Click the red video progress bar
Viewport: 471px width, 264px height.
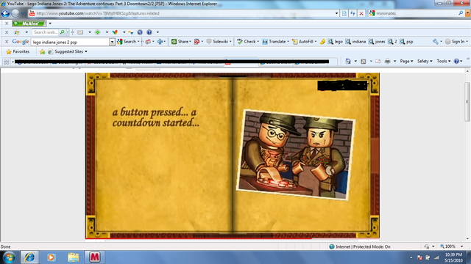[x=198, y=238]
